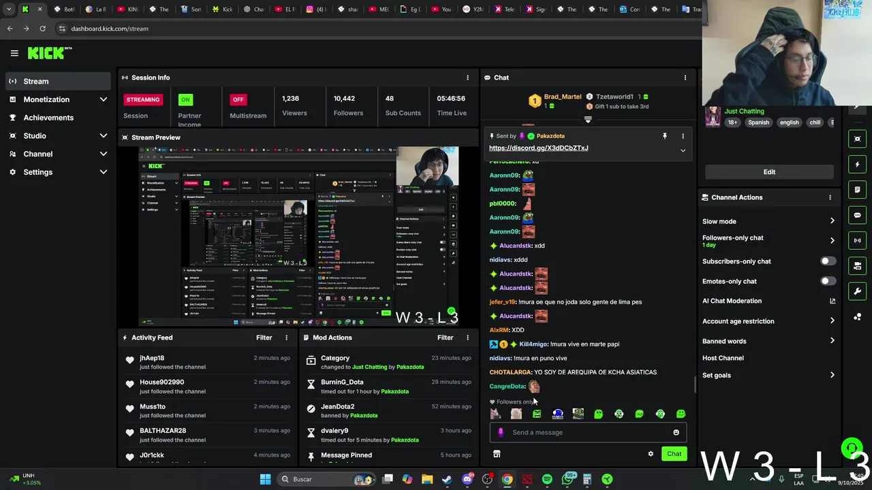Open Activity Feed three-dot menu

286,338
